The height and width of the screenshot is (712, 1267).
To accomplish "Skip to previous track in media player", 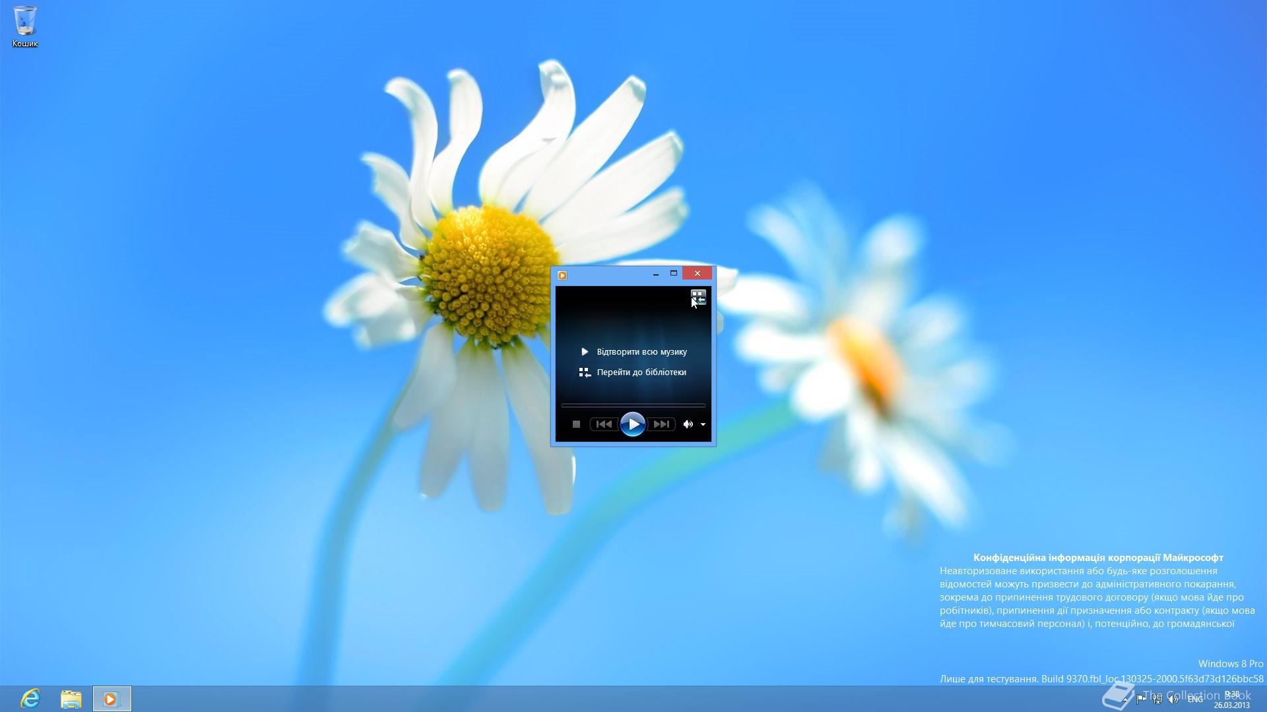I will [604, 425].
